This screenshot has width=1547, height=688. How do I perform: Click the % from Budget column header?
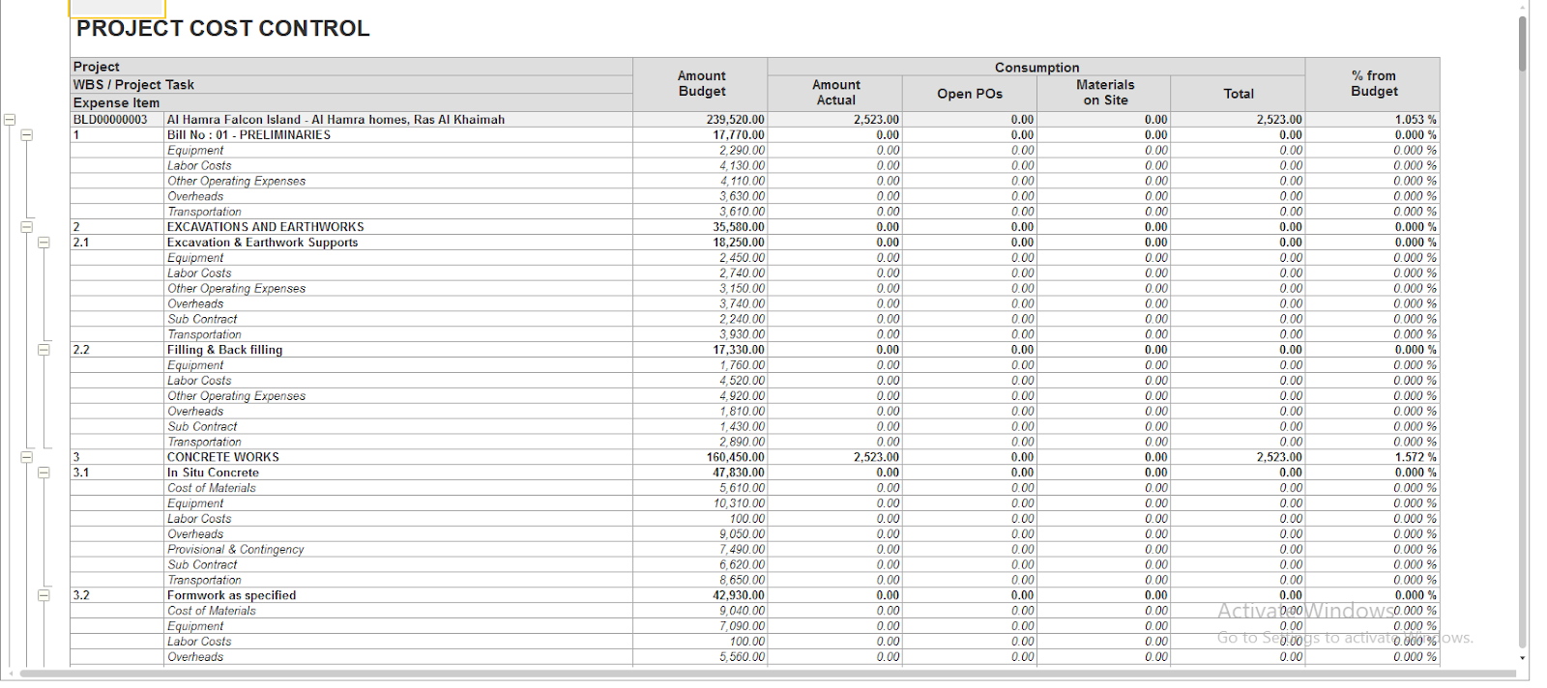(x=1373, y=84)
